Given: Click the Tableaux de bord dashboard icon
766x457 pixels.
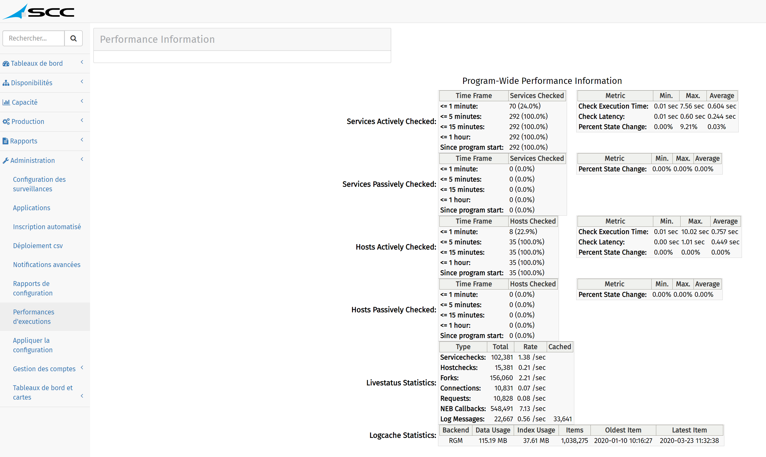Looking at the screenshot, I should point(6,63).
